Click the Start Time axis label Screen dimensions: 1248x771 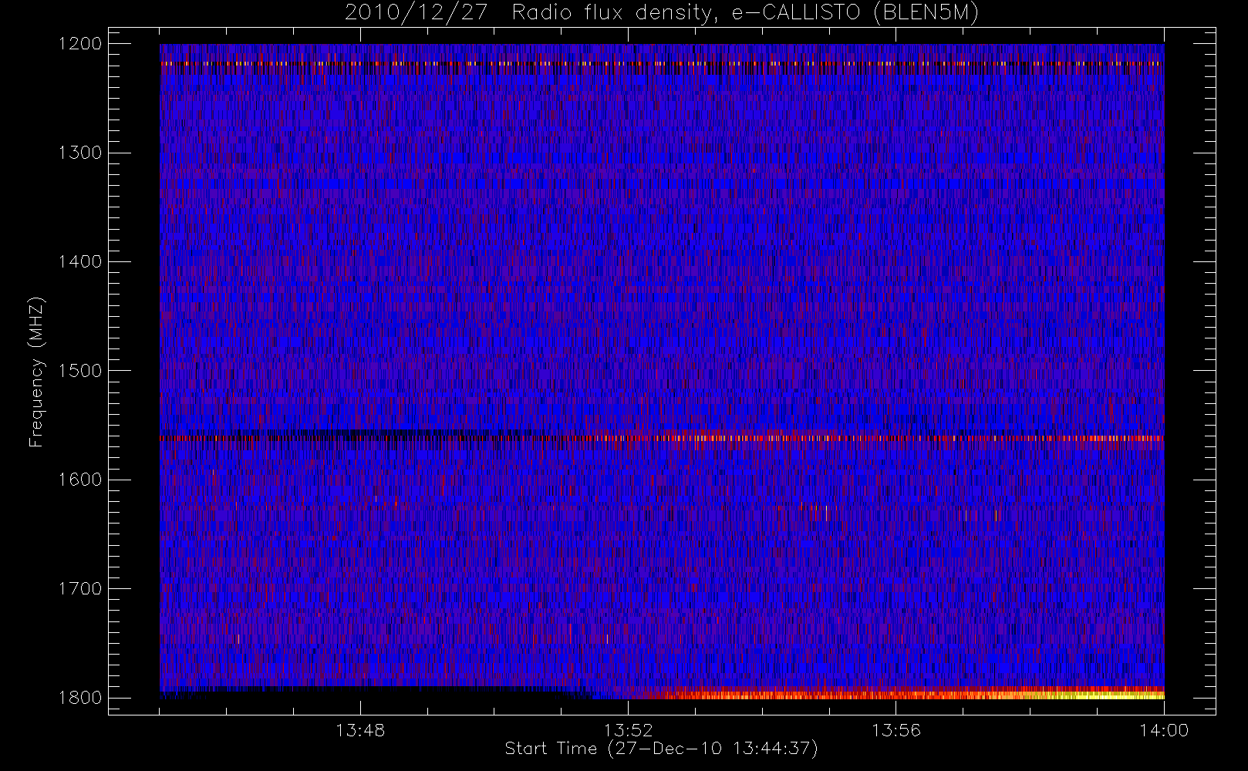tap(661, 748)
